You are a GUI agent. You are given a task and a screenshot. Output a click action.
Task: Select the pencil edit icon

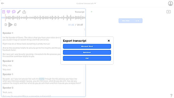pos(19,12)
